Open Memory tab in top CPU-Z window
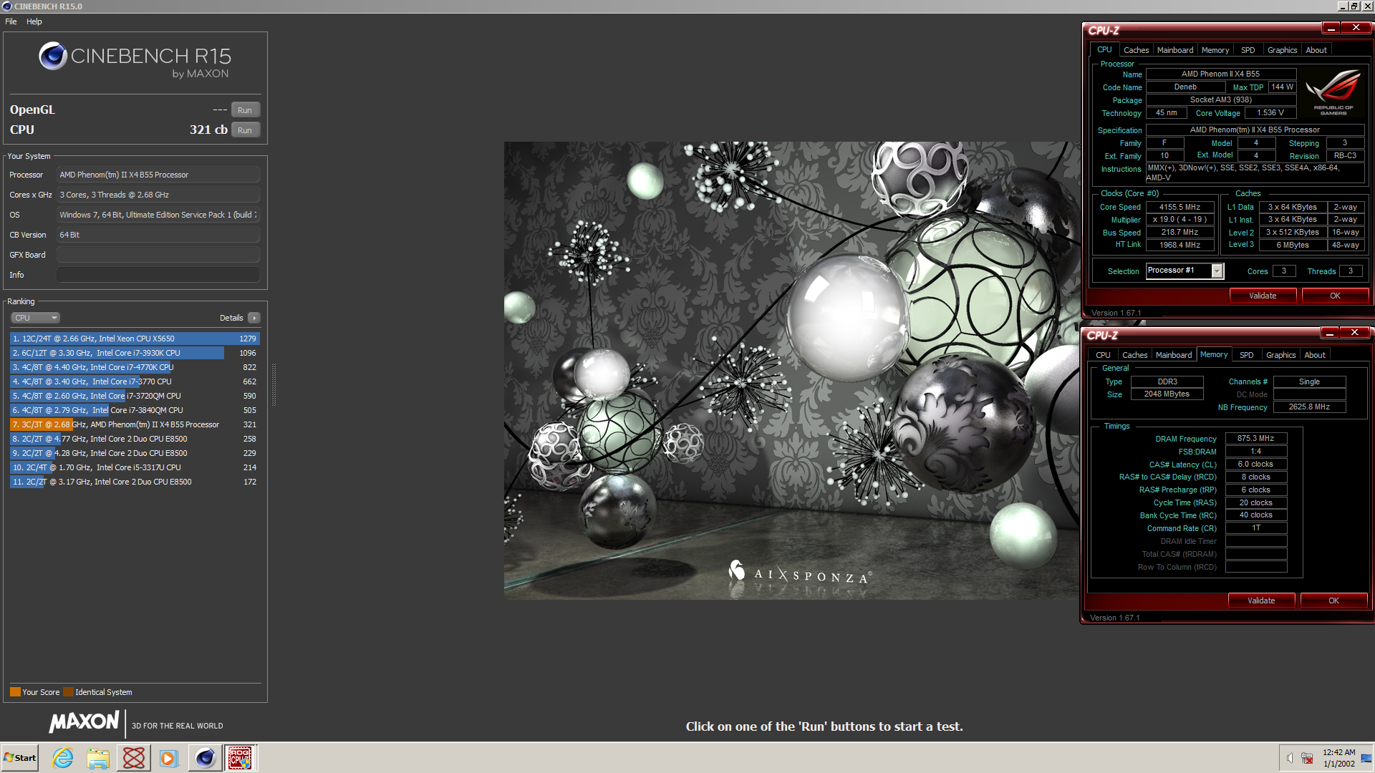The image size is (1375, 773). pyautogui.click(x=1215, y=50)
